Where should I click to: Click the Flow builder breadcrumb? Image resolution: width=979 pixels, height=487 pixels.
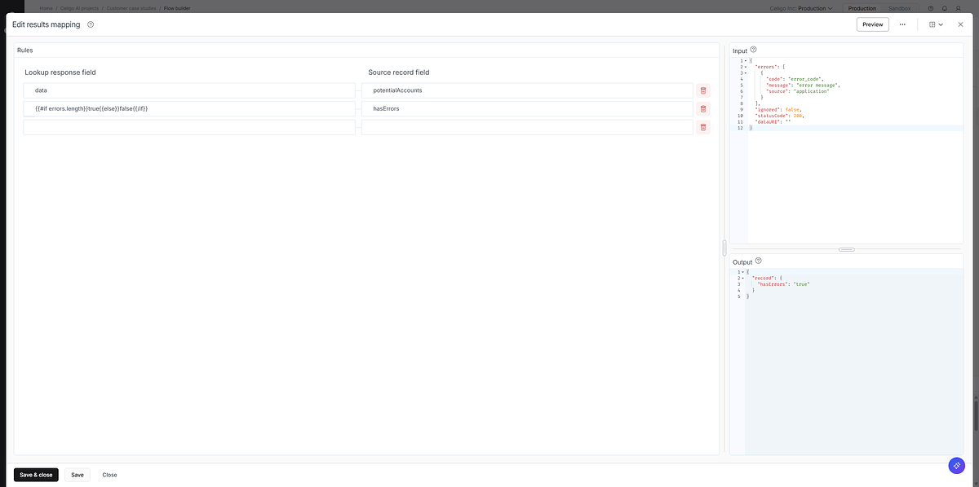[x=177, y=8]
